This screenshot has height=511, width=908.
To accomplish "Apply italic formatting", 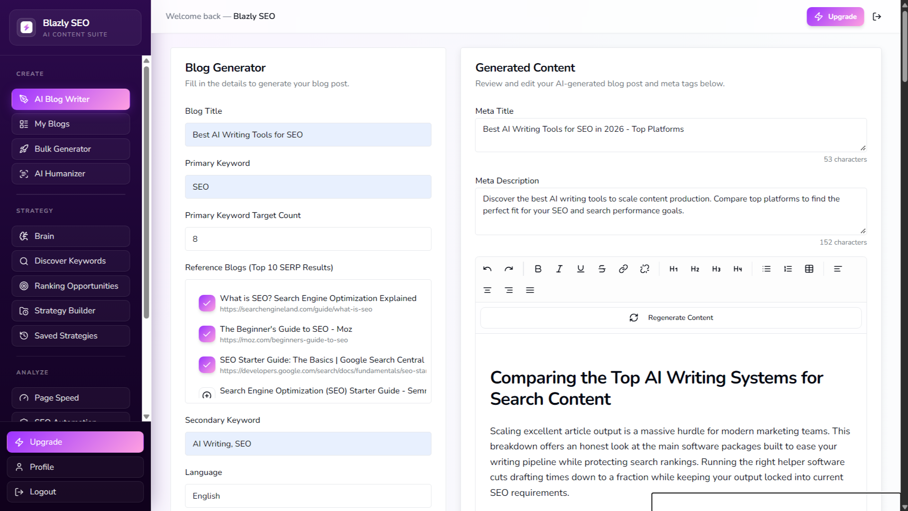I will tap(559, 269).
